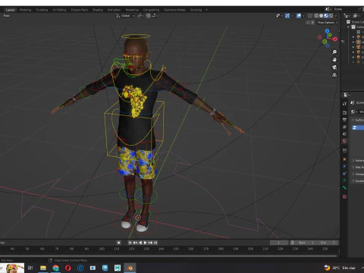
Task: Jump to the last frame
Action: 155,243
